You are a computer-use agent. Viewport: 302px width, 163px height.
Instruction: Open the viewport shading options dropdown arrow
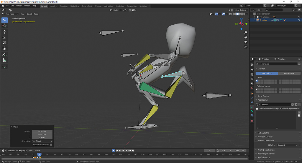[x=247, y=14]
